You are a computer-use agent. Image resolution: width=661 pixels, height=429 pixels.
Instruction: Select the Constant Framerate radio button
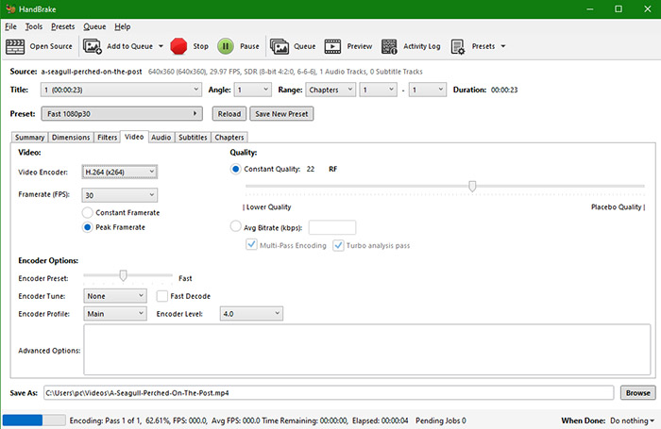87,212
